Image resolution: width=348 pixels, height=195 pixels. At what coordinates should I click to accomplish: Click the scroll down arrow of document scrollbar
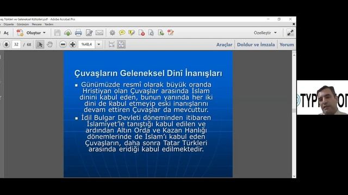(x=294, y=176)
